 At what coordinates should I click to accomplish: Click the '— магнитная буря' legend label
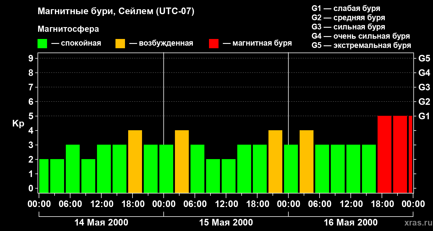pyautogui.click(x=257, y=43)
